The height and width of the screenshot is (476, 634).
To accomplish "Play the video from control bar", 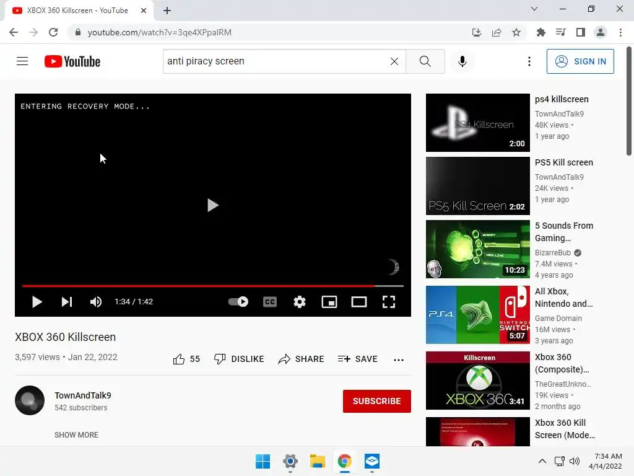I will point(37,302).
